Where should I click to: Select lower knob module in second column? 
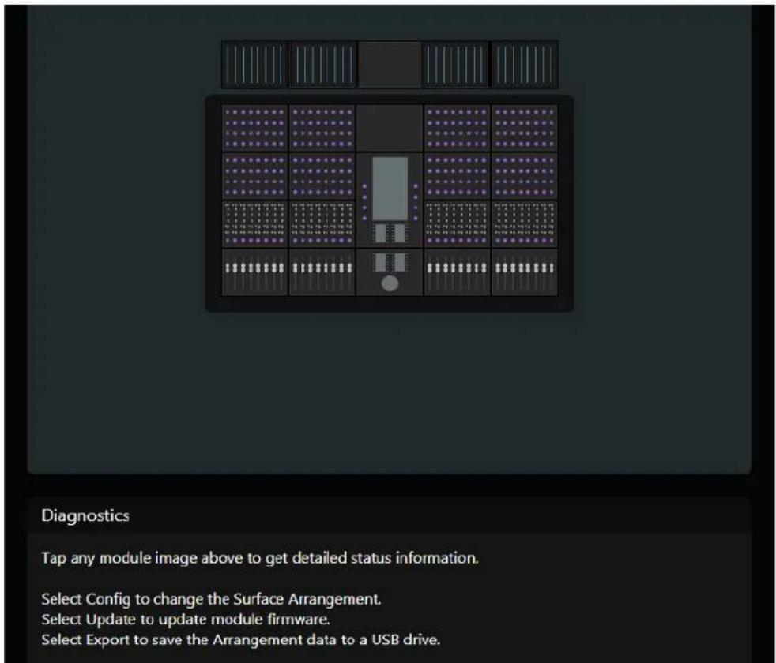[322, 175]
